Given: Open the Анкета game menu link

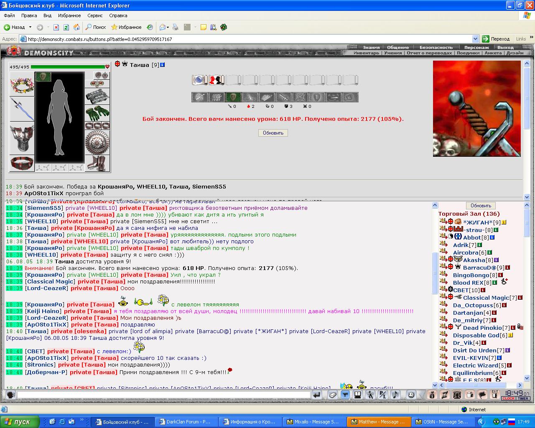Looking at the screenshot, I should click(493, 53).
